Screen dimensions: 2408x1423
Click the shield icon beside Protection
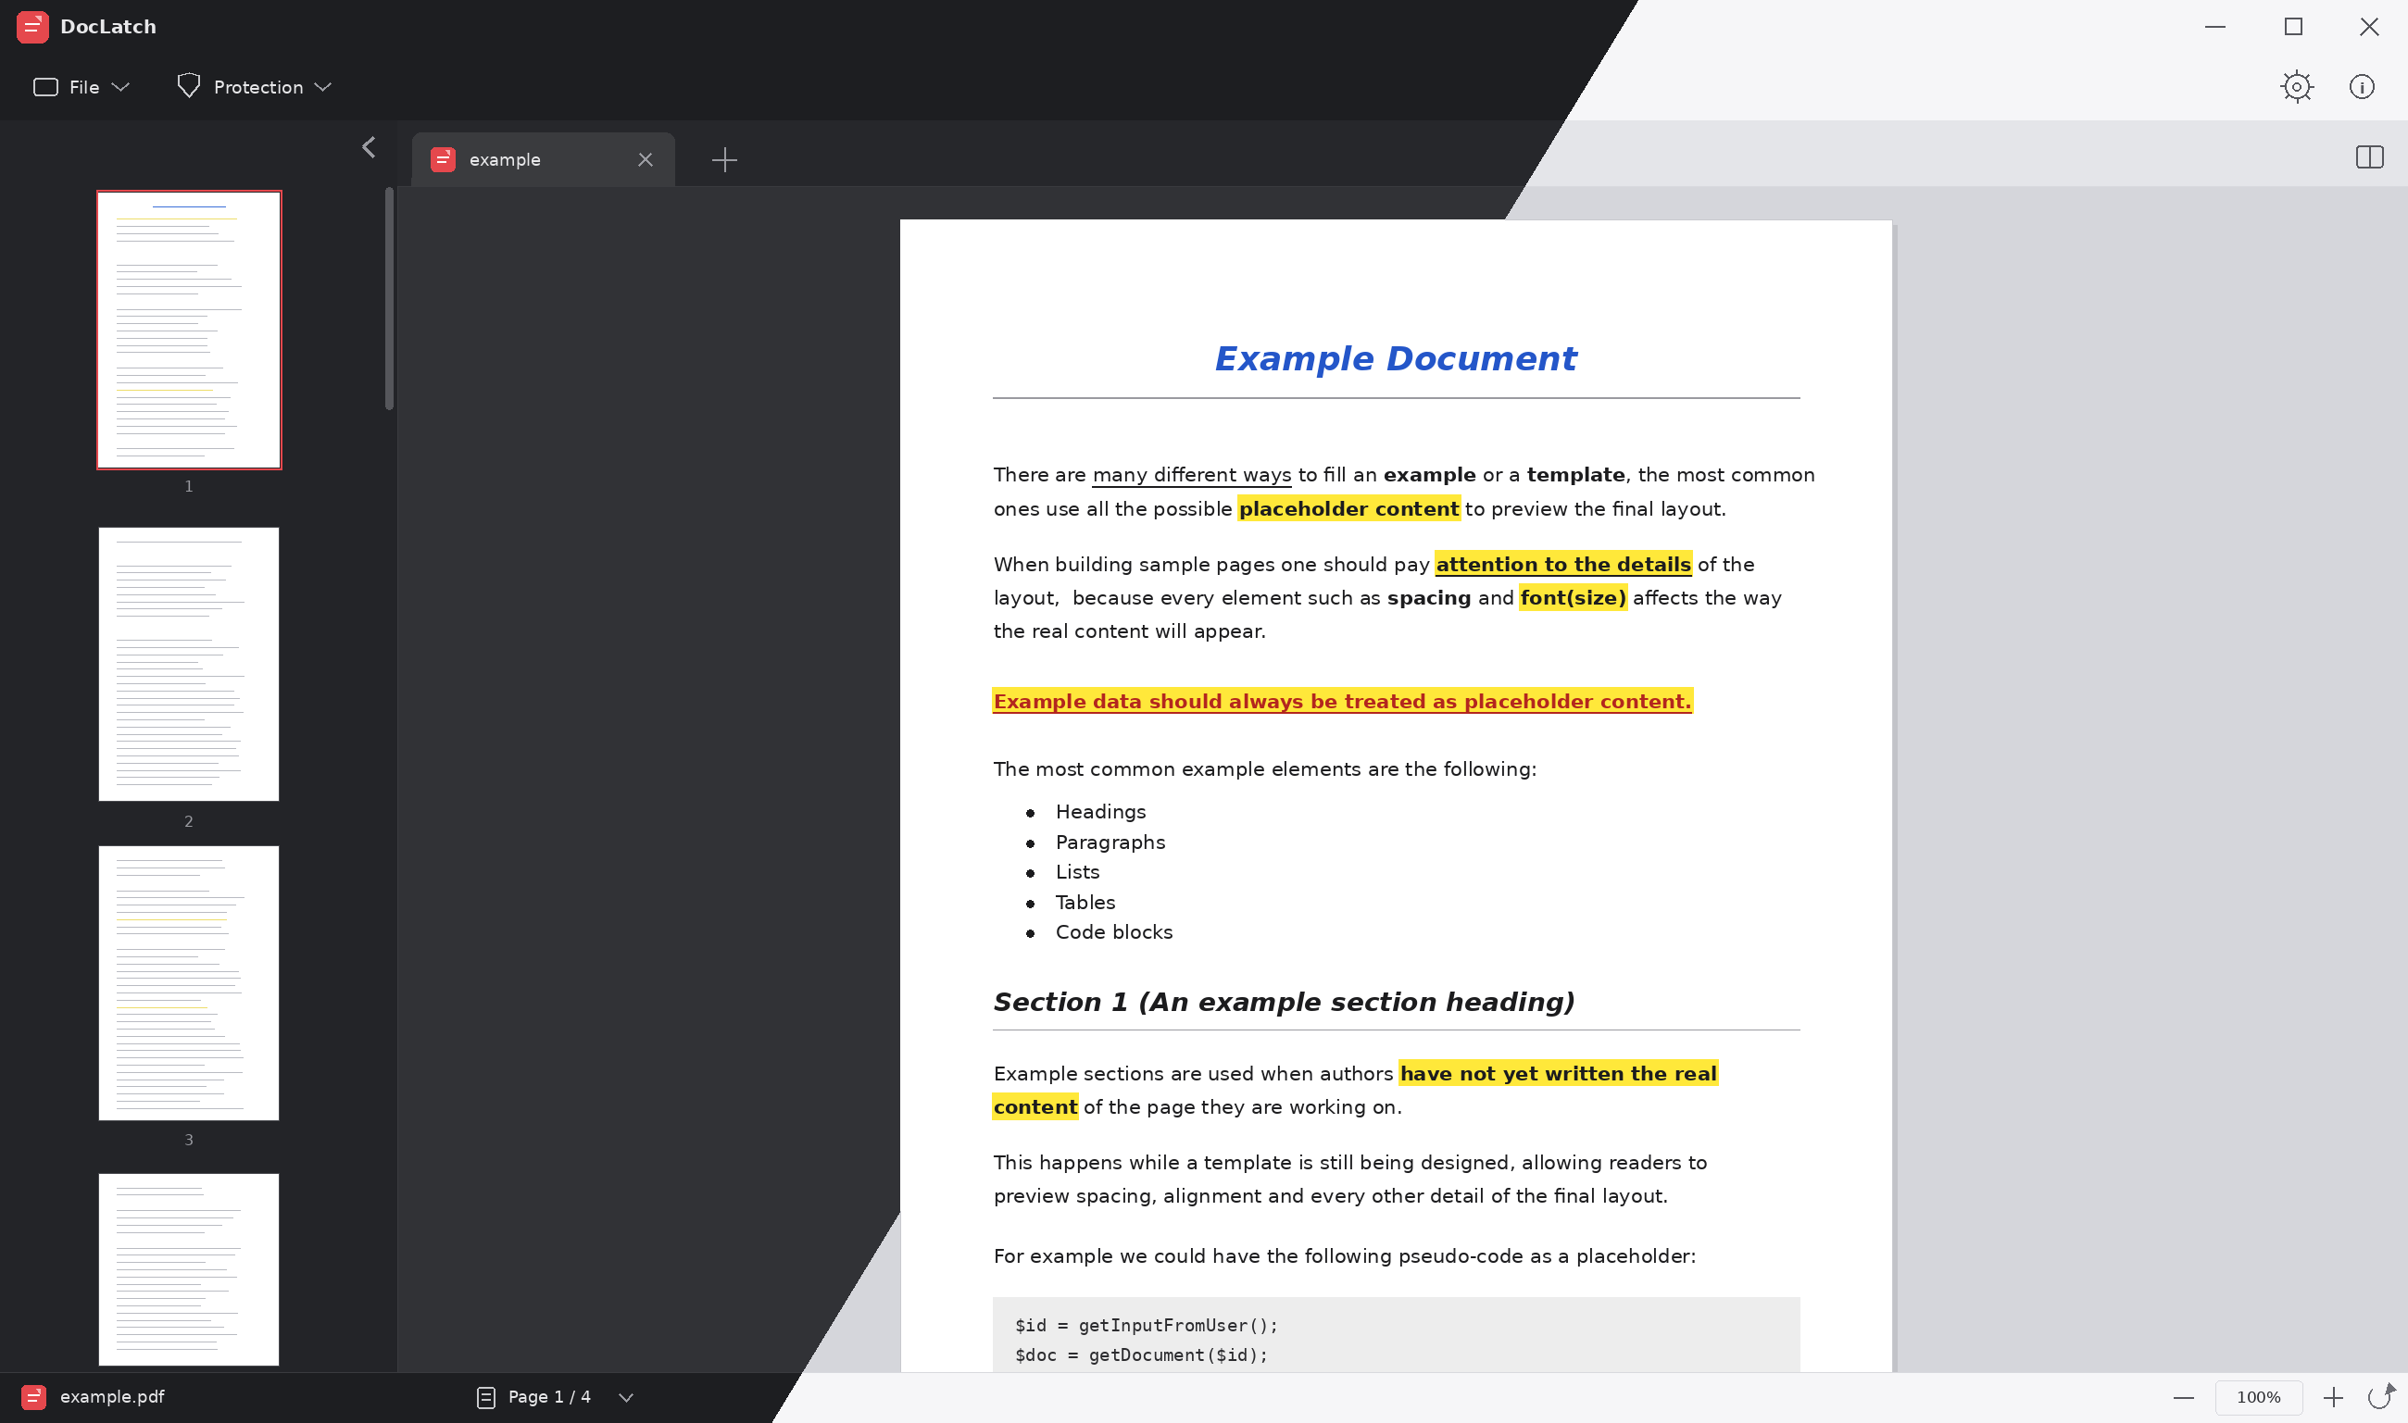[189, 86]
